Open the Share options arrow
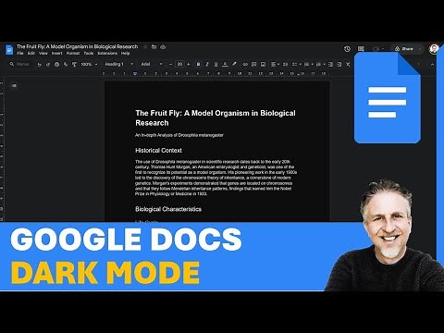The height and width of the screenshot is (333, 444). [420, 49]
